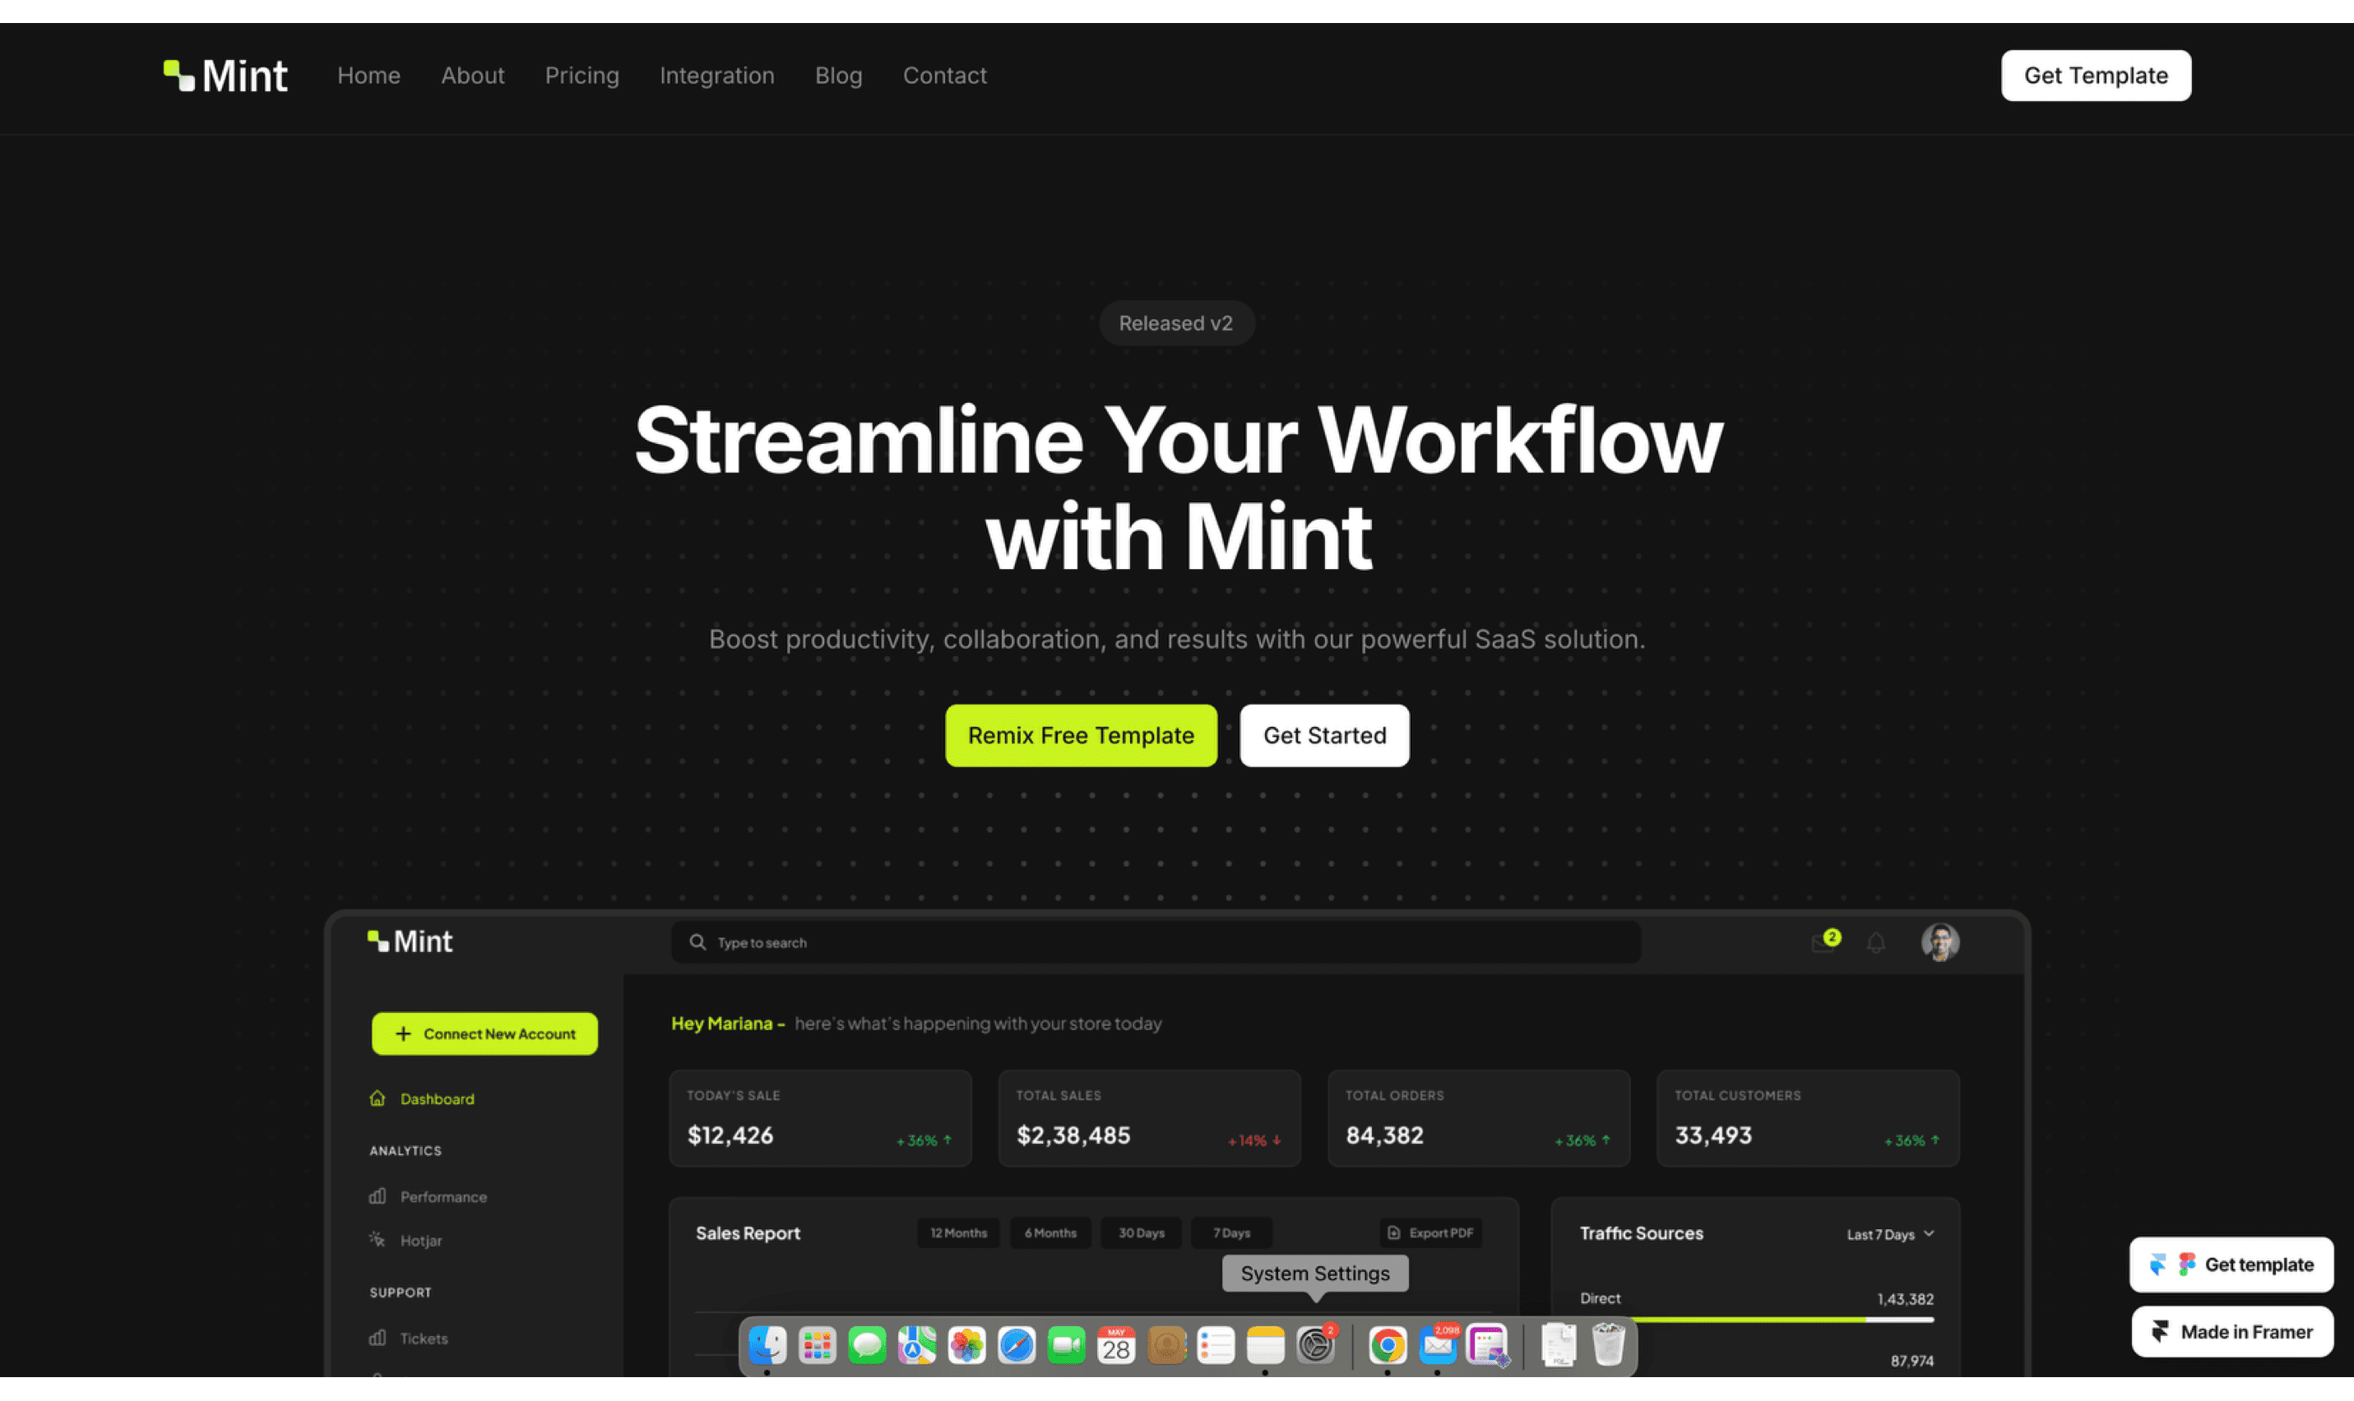The width and height of the screenshot is (2354, 1401).
Task: Switch sales report to 30 Days
Action: (1141, 1233)
